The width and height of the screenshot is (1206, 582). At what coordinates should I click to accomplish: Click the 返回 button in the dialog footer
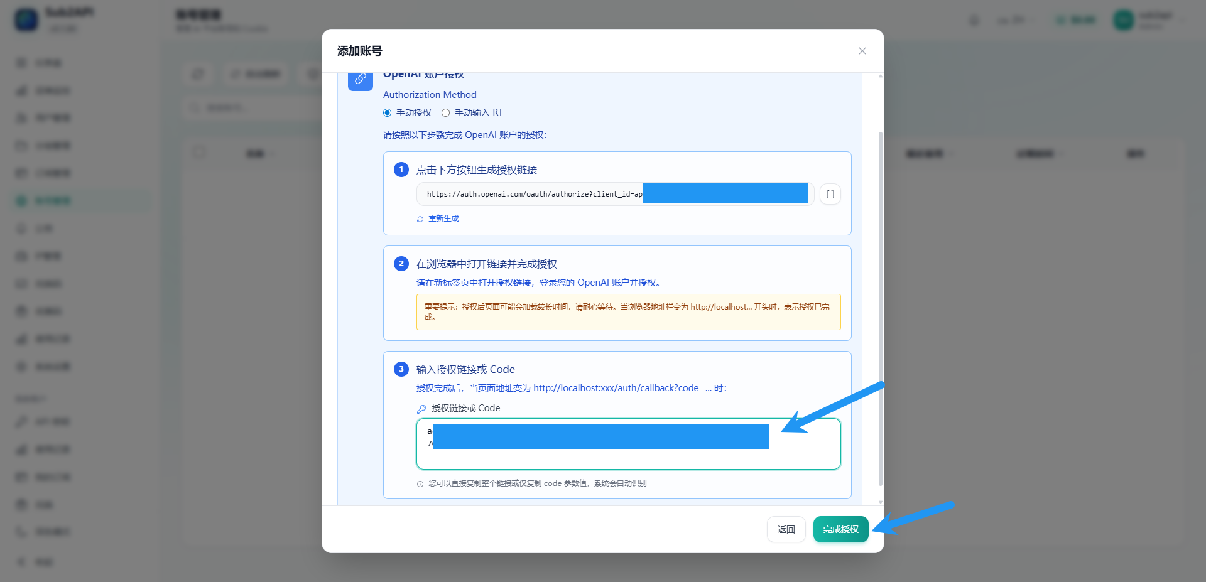[786, 529]
